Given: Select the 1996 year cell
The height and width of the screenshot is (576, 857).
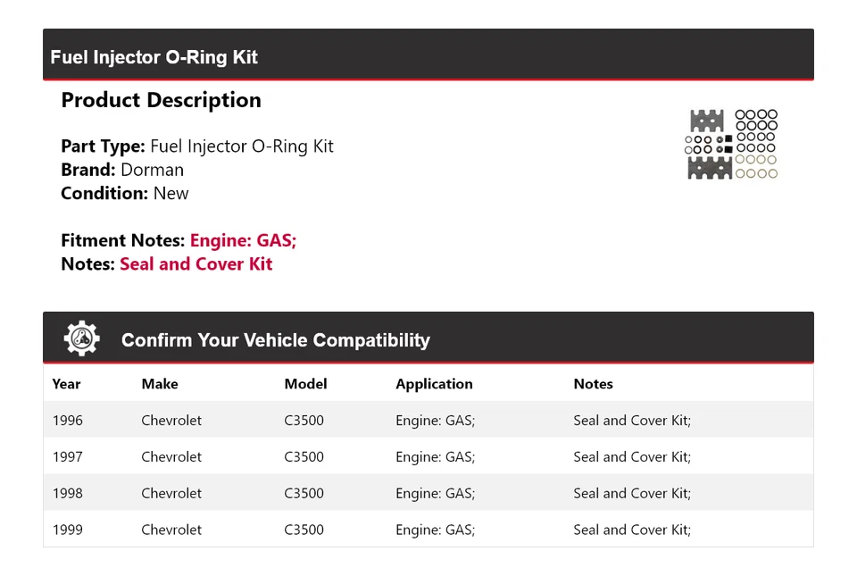Looking at the screenshot, I should [67, 421].
